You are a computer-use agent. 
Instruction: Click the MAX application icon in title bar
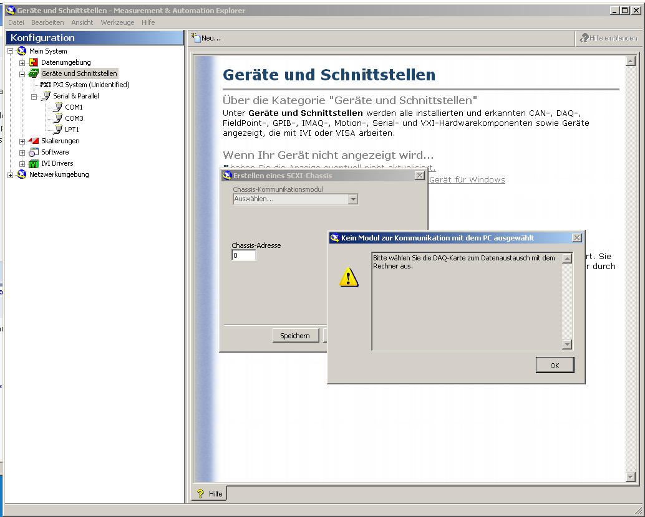click(10, 10)
